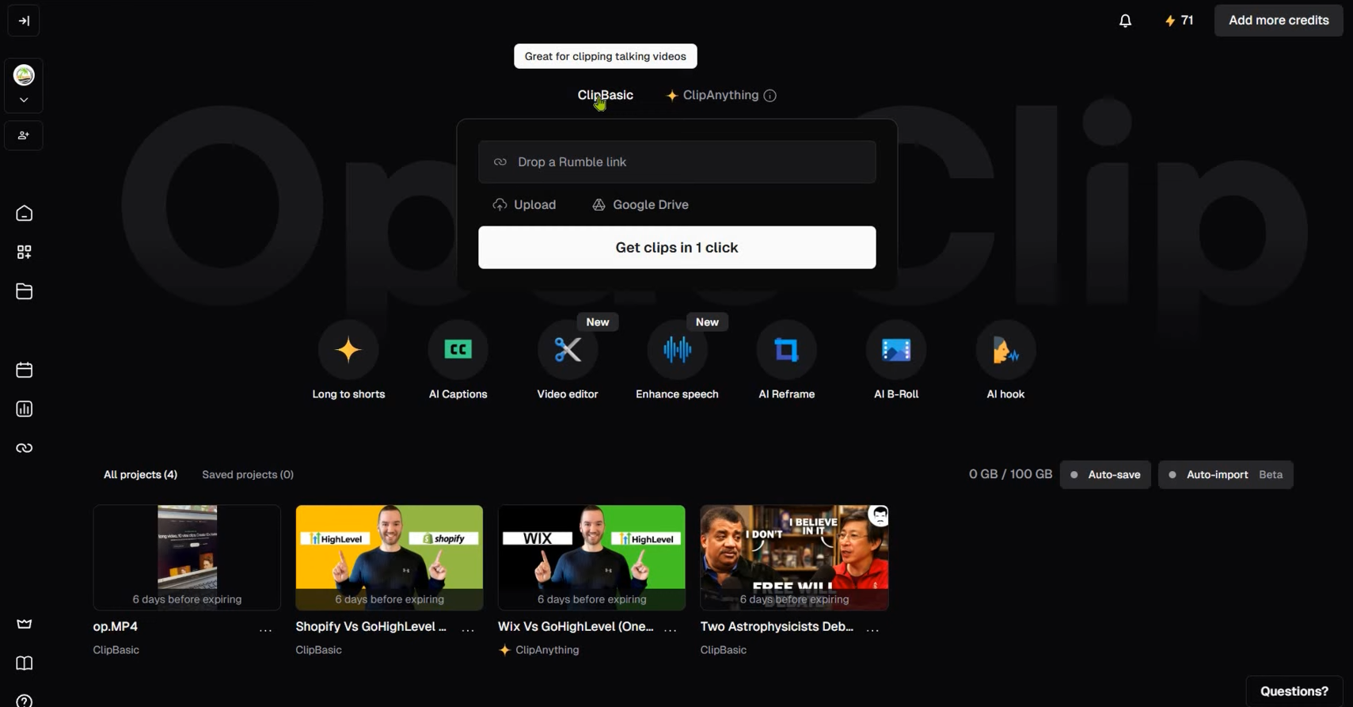Focus the Drop a Rumble link field
The image size is (1353, 707).
point(677,162)
